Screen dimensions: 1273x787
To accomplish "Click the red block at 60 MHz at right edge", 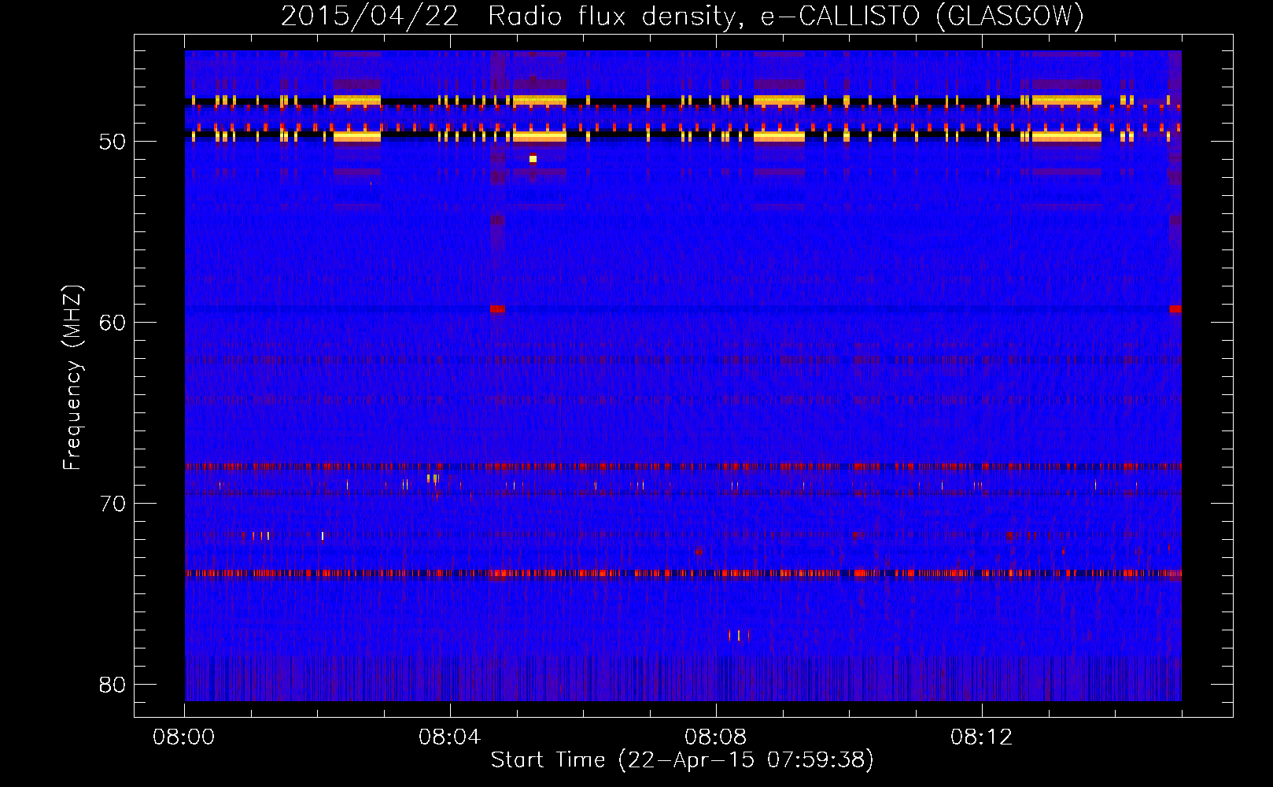I will (1175, 309).
